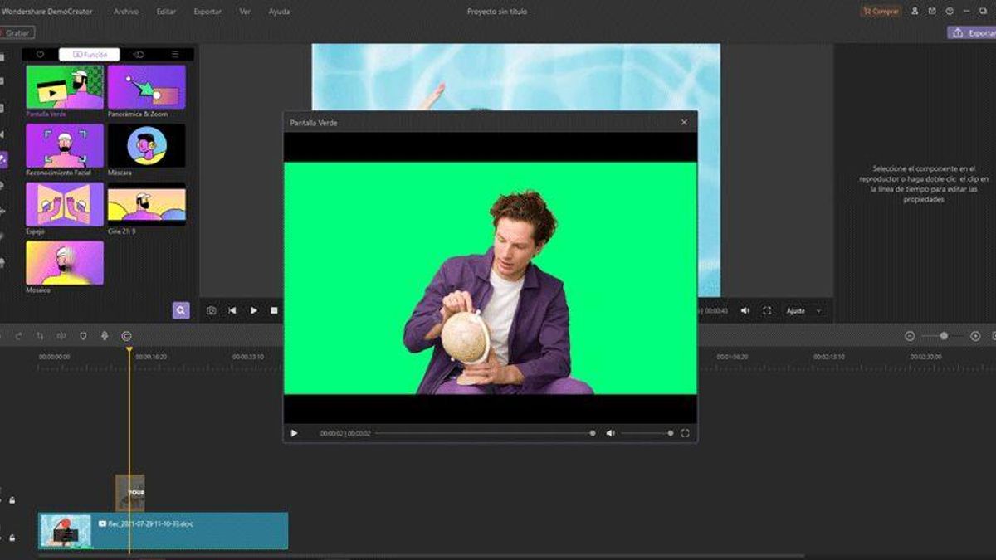996x560 pixels.
Task: Zoom out the timeline with minus
Action: (910, 336)
